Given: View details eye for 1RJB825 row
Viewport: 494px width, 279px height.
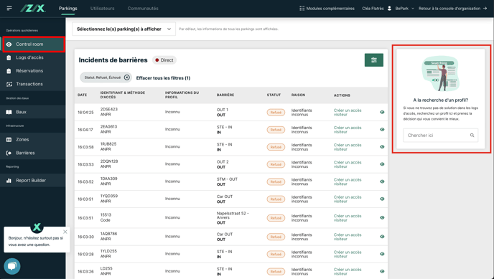Looking at the screenshot, I should coord(382,147).
